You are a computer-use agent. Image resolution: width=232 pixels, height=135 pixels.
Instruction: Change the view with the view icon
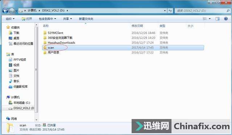pos(205,19)
